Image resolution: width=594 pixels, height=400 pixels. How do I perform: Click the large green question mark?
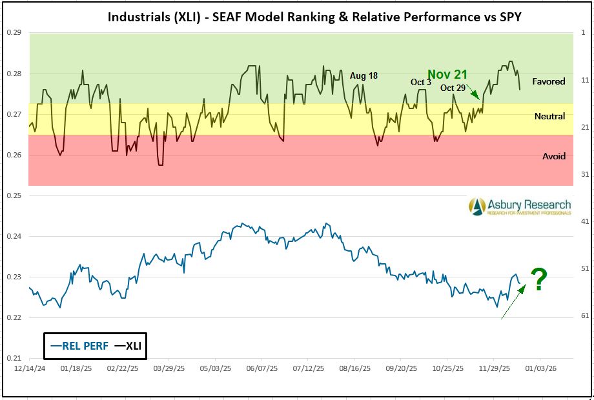[x=539, y=280]
